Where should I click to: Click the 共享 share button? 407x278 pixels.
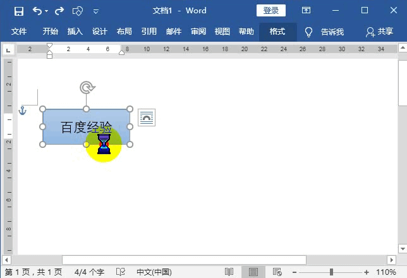pyautogui.click(x=379, y=32)
